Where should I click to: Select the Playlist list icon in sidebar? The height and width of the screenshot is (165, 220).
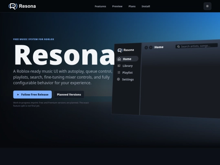coord(119,73)
